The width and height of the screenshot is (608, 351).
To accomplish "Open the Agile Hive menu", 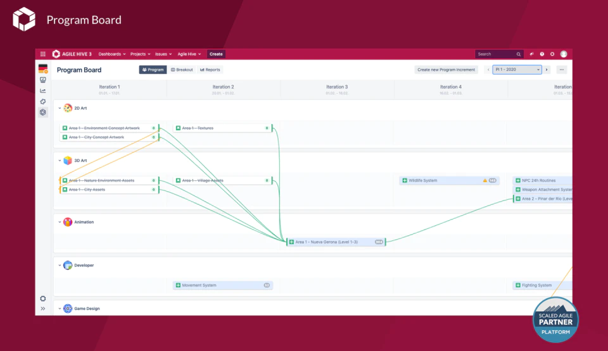I will pos(189,54).
